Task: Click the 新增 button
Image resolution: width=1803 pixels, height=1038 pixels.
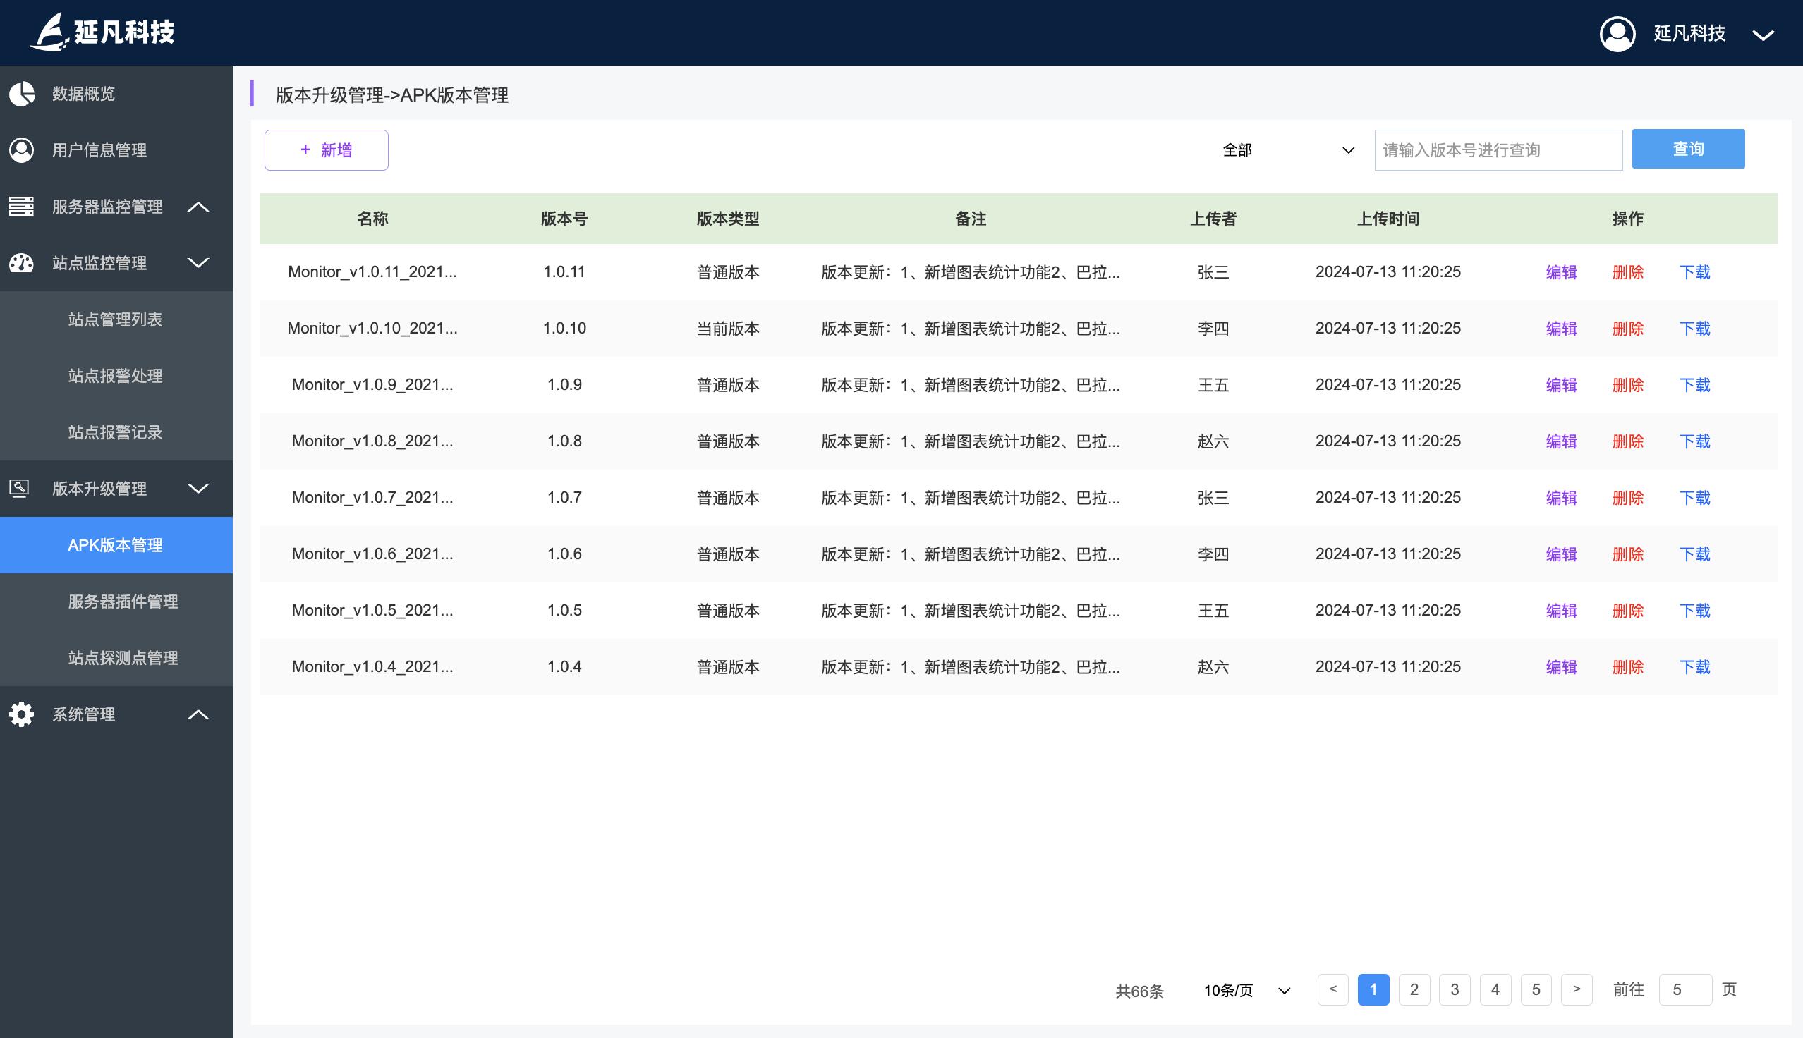Action: tap(326, 149)
